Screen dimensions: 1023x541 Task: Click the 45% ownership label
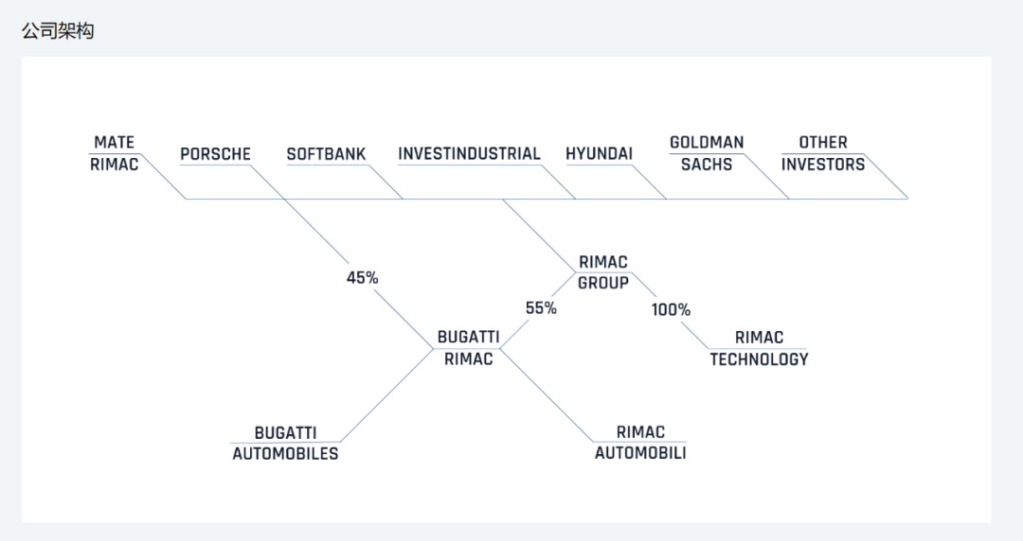tap(362, 278)
